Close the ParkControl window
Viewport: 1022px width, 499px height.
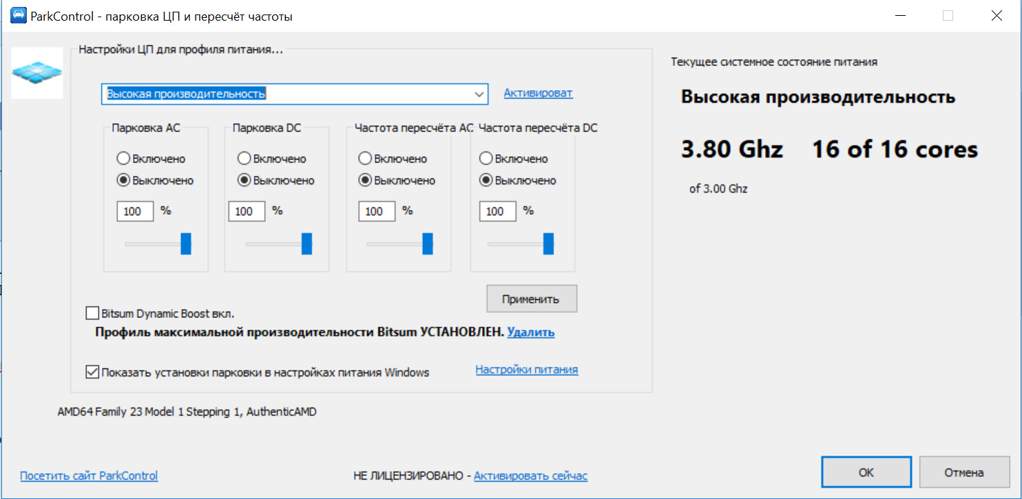pos(997,16)
